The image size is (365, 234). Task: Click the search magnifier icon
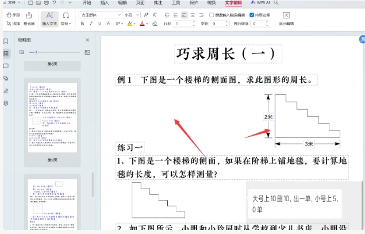coord(276,2)
